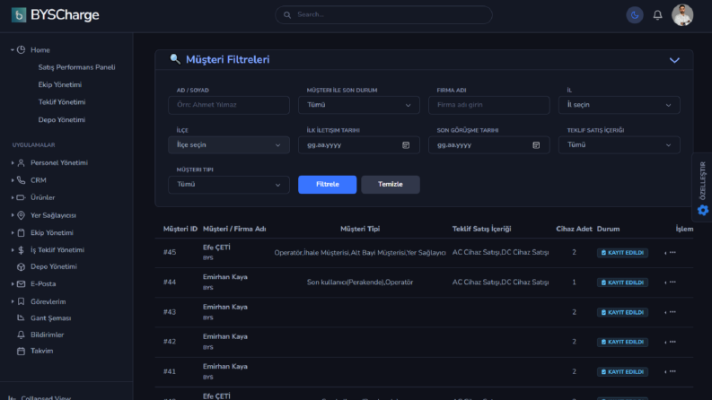The width and height of the screenshot is (712, 400).
Task: Open the İlçe seçin dropdown
Action: (x=229, y=145)
